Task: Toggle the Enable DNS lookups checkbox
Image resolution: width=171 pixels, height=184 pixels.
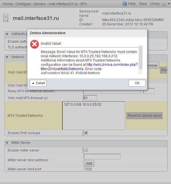Action: click(x=86, y=133)
